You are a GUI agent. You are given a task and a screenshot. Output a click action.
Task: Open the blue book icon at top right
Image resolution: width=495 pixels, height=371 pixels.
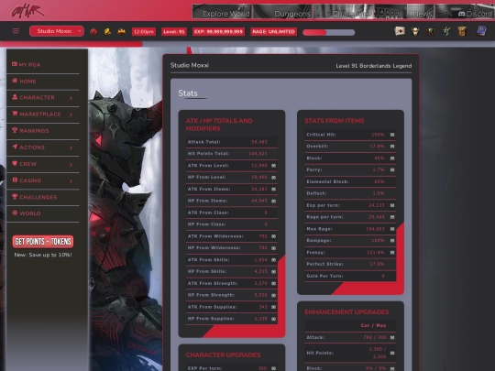click(x=481, y=31)
